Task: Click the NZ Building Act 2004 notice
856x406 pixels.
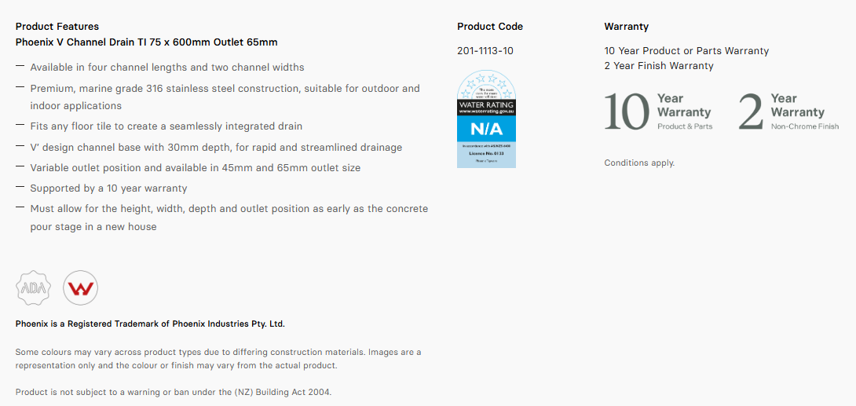Action: pos(174,393)
